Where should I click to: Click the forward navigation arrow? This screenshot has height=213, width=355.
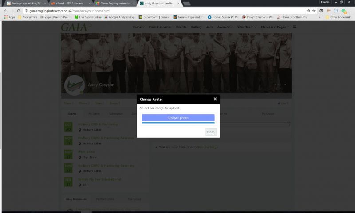click(12, 11)
